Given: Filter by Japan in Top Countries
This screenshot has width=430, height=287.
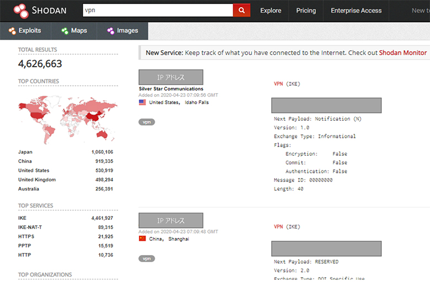Looking at the screenshot, I should point(25,152).
